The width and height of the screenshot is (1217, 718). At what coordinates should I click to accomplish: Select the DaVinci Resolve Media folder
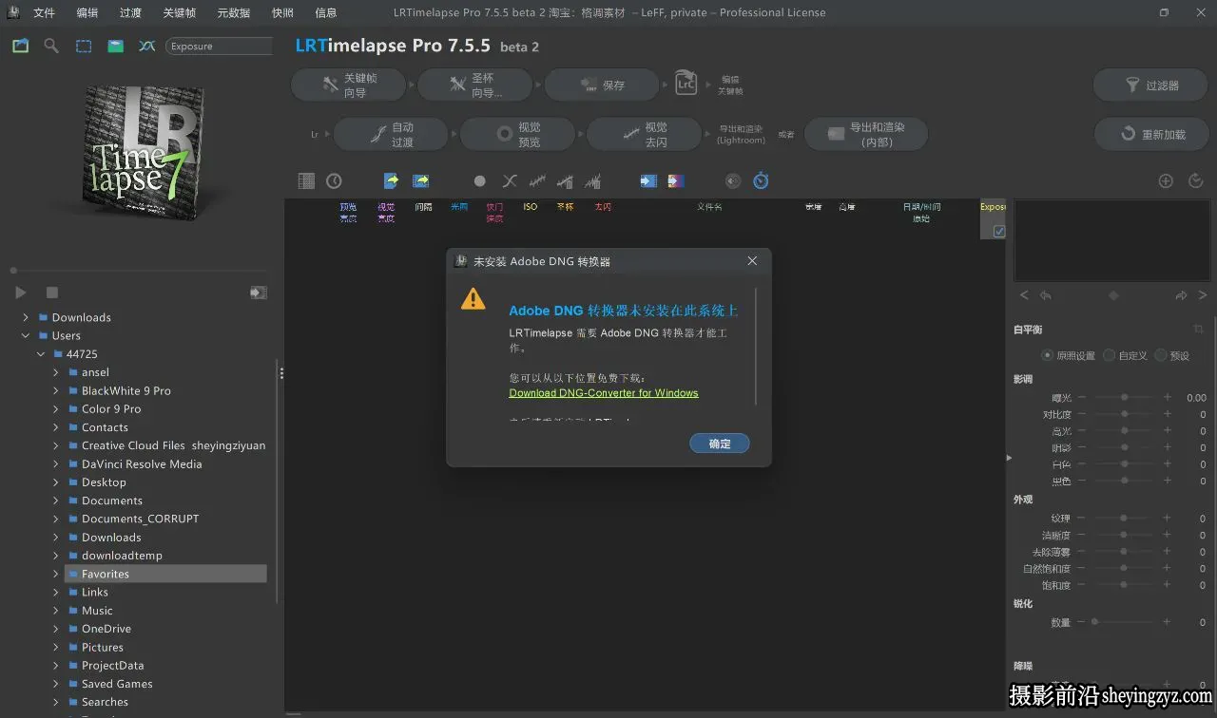tap(142, 464)
